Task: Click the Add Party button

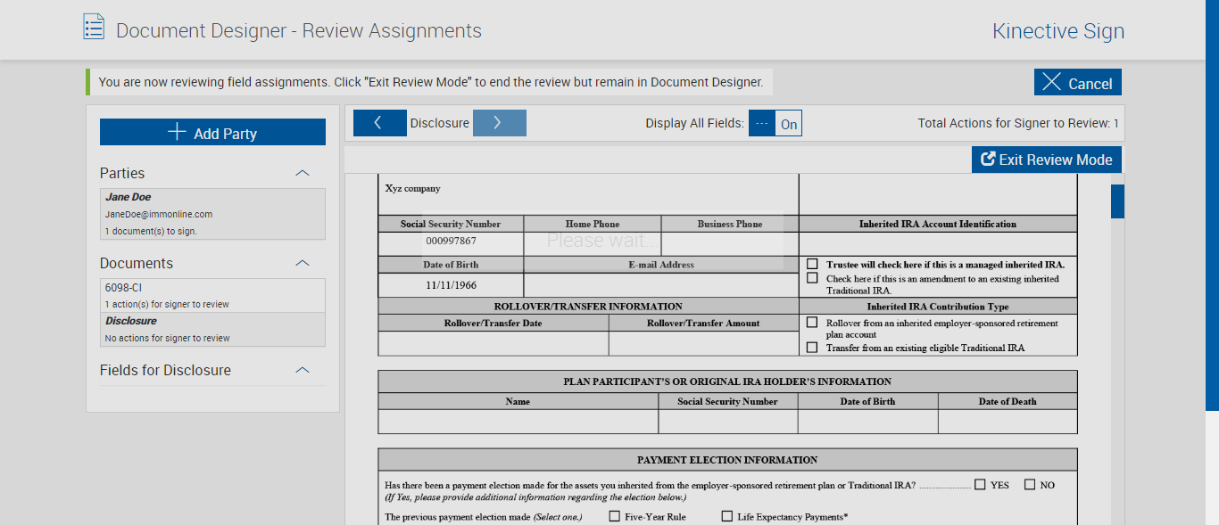Action: (212, 132)
